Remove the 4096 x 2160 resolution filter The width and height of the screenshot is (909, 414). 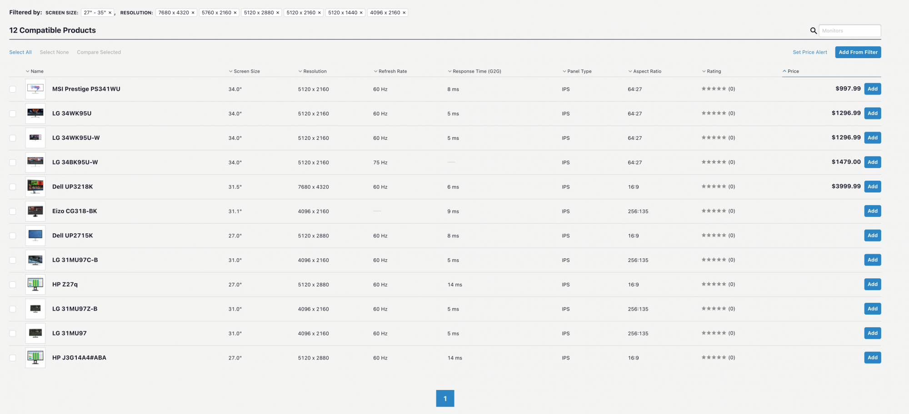pos(404,13)
